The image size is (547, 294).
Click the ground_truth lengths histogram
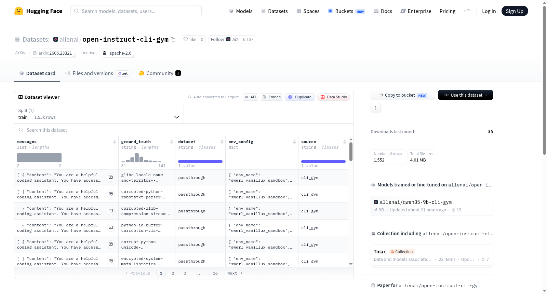click(144, 158)
